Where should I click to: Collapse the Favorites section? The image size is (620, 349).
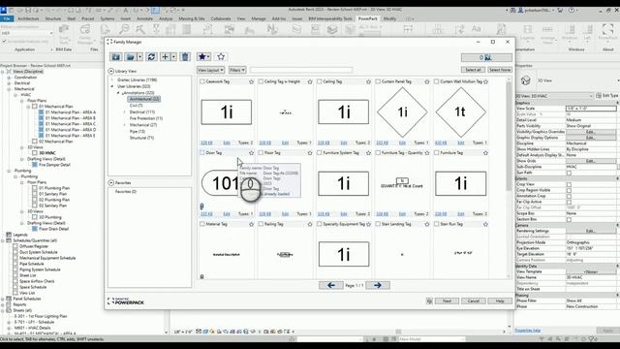pyautogui.click(x=111, y=183)
